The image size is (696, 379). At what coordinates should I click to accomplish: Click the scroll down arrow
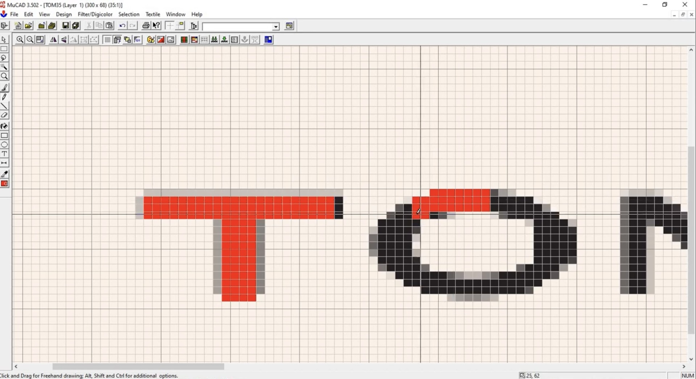[691, 359]
